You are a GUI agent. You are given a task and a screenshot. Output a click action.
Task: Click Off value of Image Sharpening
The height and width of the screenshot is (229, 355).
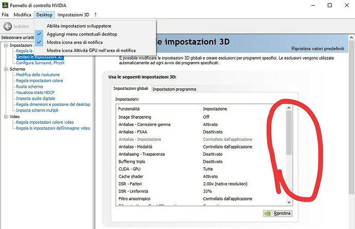coord(206,117)
